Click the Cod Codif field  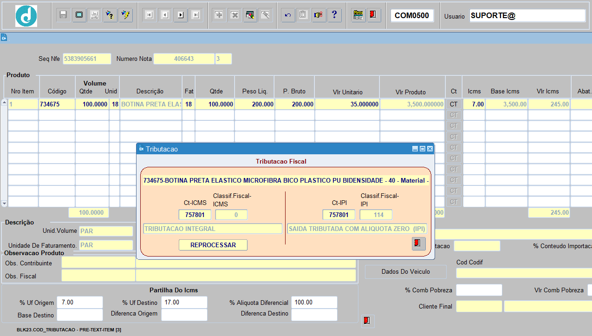tap(524, 273)
